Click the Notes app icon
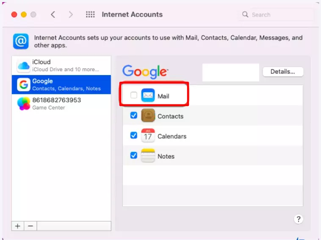 coord(148,155)
